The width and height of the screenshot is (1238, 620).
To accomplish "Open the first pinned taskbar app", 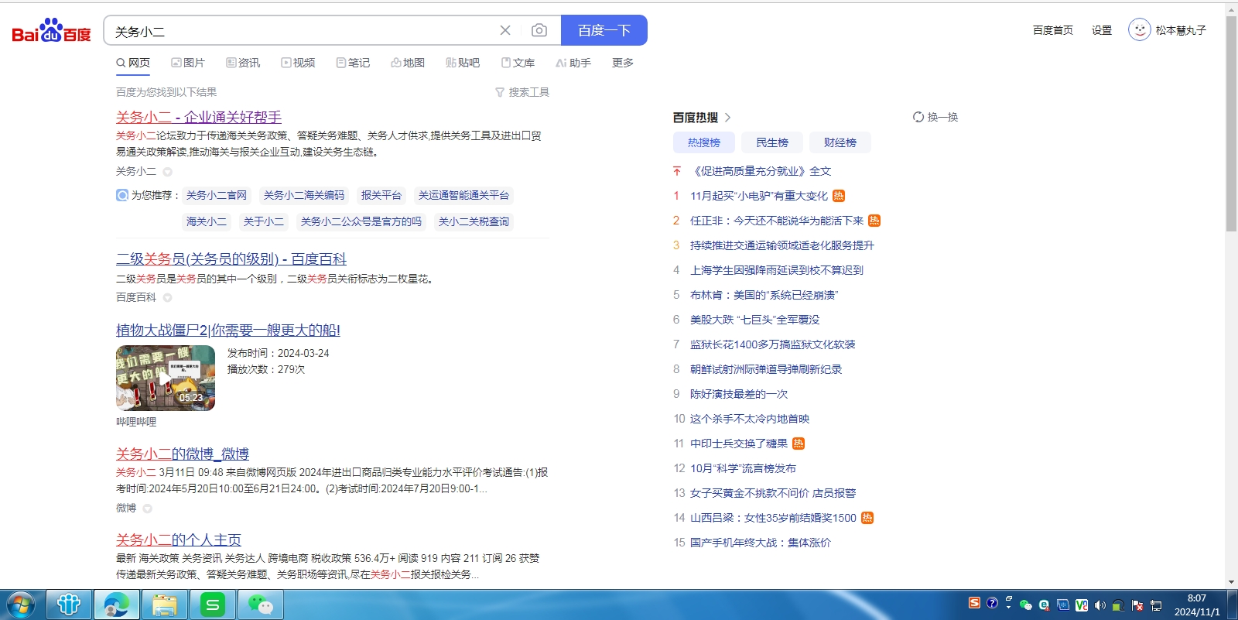I will pyautogui.click(x=69, y=605).
